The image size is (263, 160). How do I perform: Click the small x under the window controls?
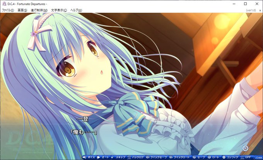click(x=260, y=10)
